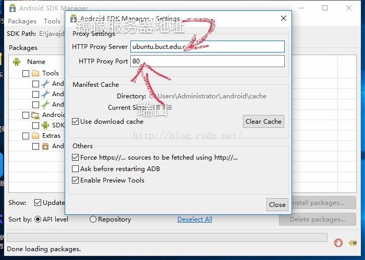Screen dimensions: 365x260
Task: Click the Name column header
Action: click(x=36, y=62)
